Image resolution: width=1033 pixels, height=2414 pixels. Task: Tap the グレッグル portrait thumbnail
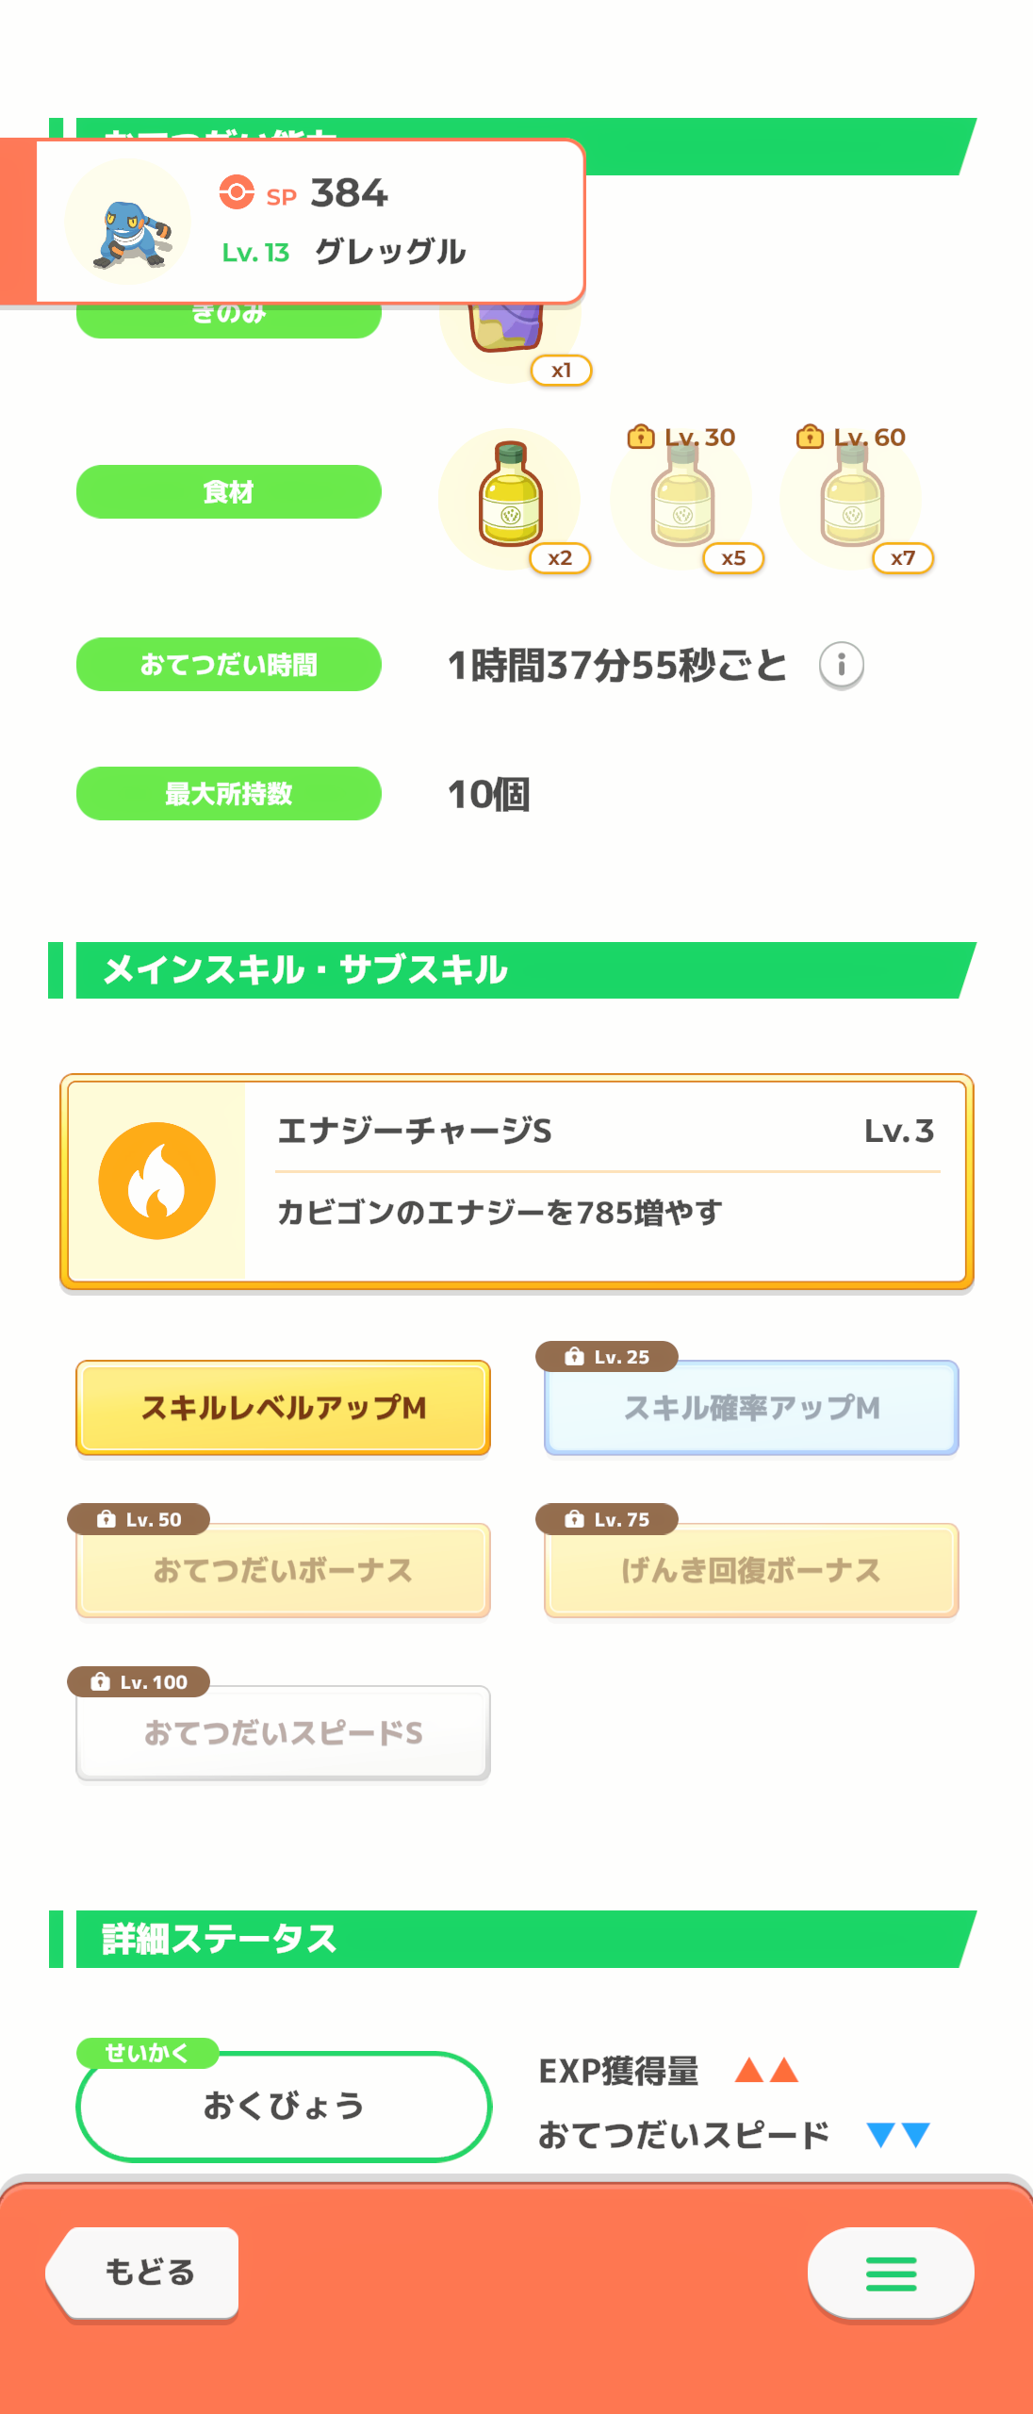127,223
